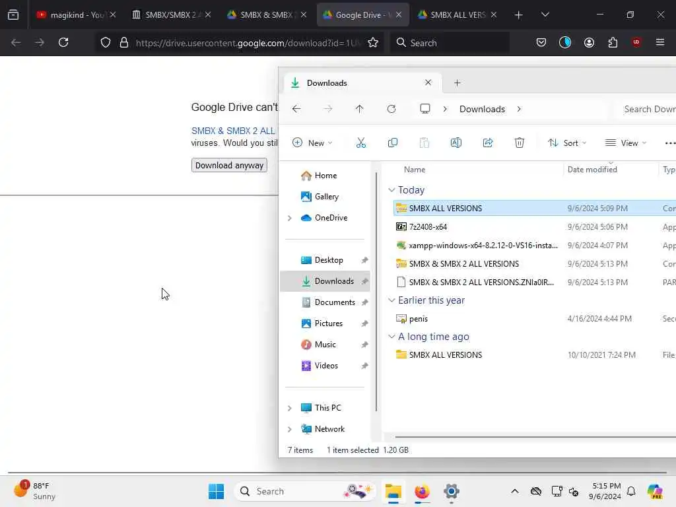The width and height of the screenshot is (676, 507).
Task: Open File Explorer from taskbar
Action: tap(393, 491)
